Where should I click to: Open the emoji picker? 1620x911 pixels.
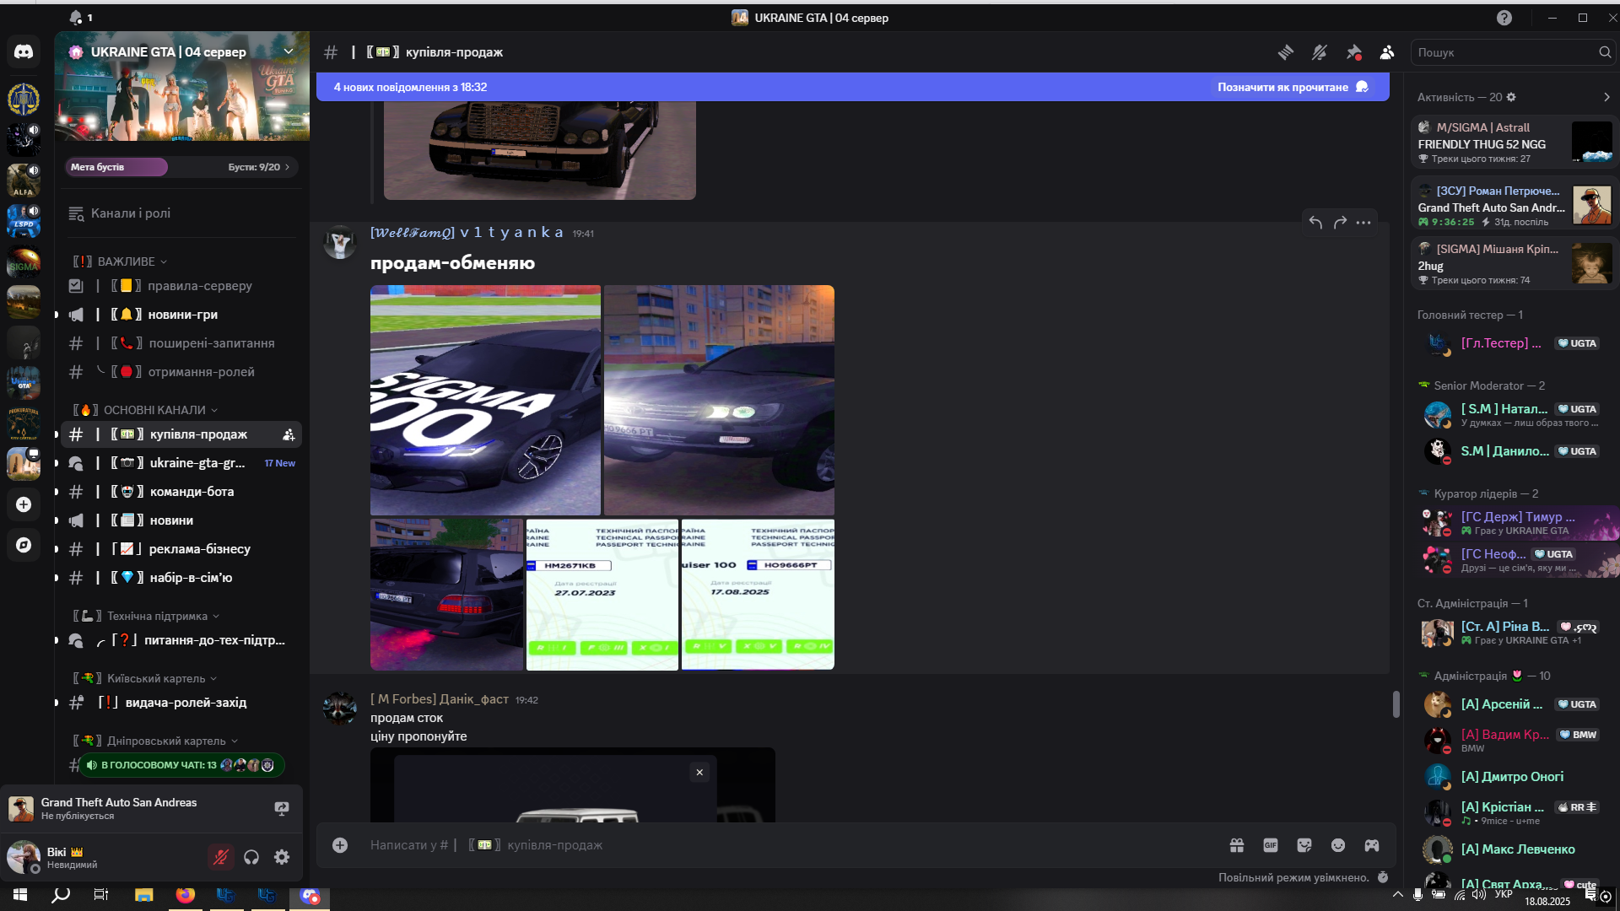(1338, 845)
